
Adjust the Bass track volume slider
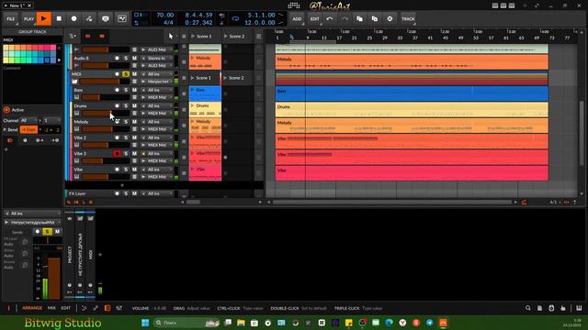(105, 97)
